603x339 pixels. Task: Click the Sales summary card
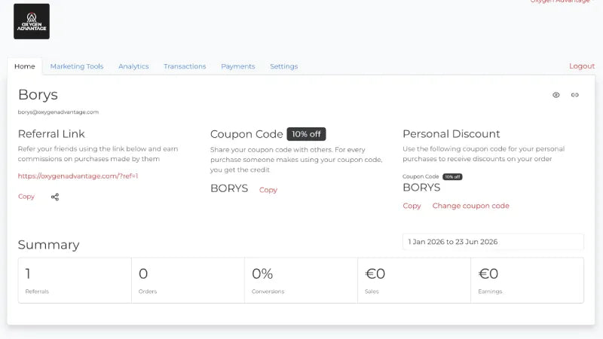[x=414, y=280]
